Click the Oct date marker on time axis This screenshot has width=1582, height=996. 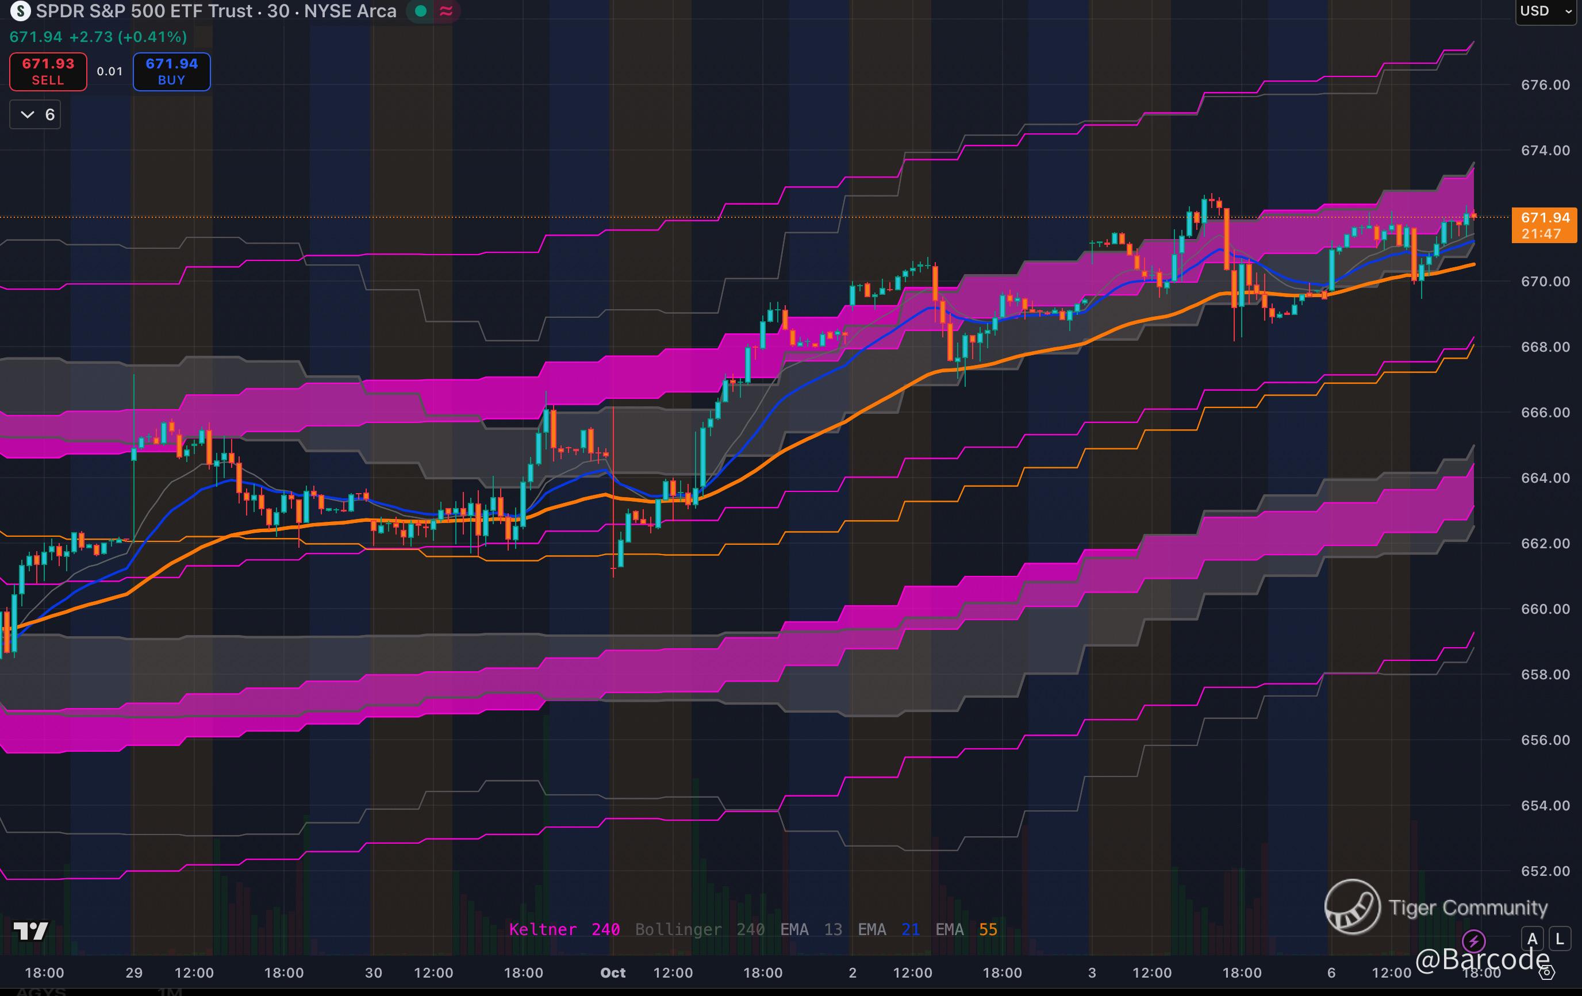pos(612,972)
